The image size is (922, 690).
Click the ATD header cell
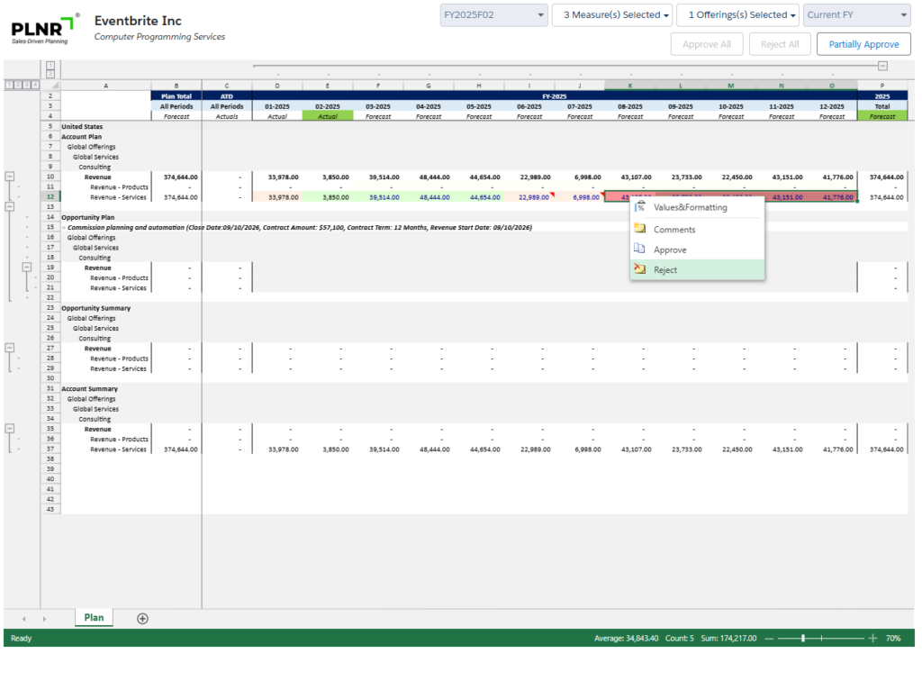point(227,95)
